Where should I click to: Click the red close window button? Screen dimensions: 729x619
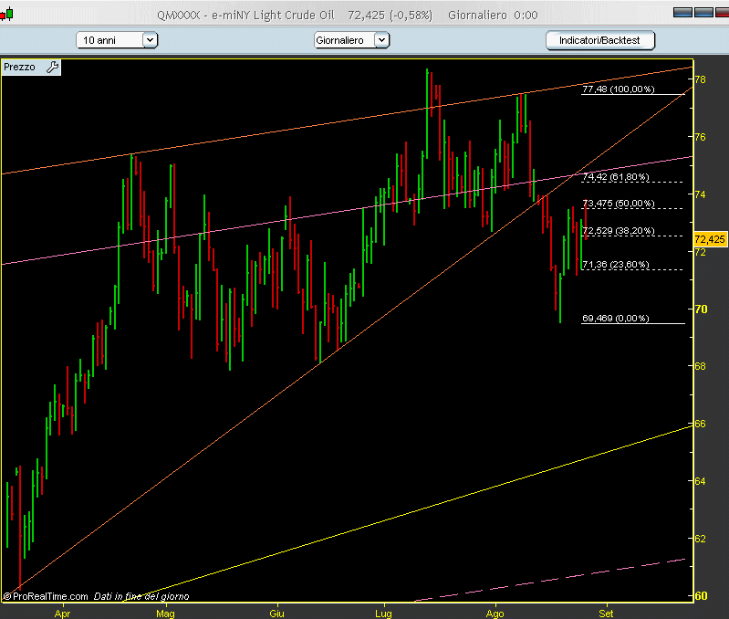point(722,13)
